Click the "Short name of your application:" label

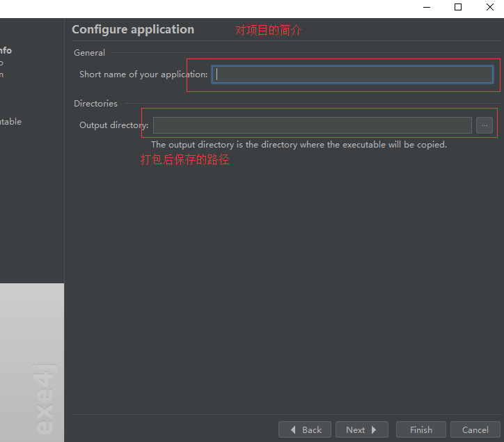(x=143, y=74)
